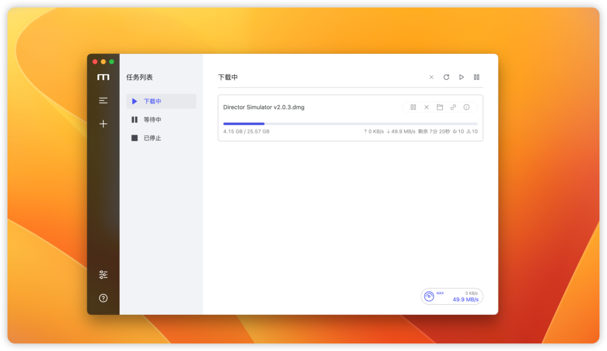Copy the download link of the task
Image resolution: width=607 pixels, height=351 pixels.
[x=453, y=107]
